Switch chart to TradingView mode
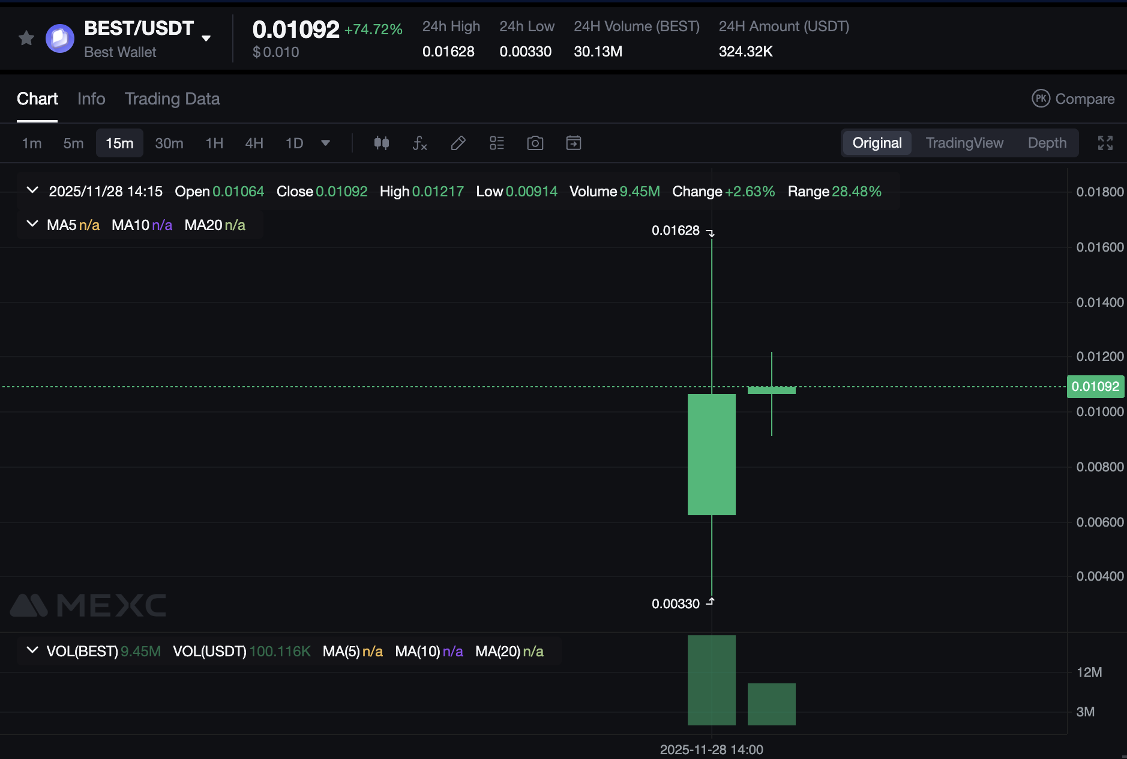This screenshot has height=759, width=1127. pyautogui.click(x=964, y=143)
